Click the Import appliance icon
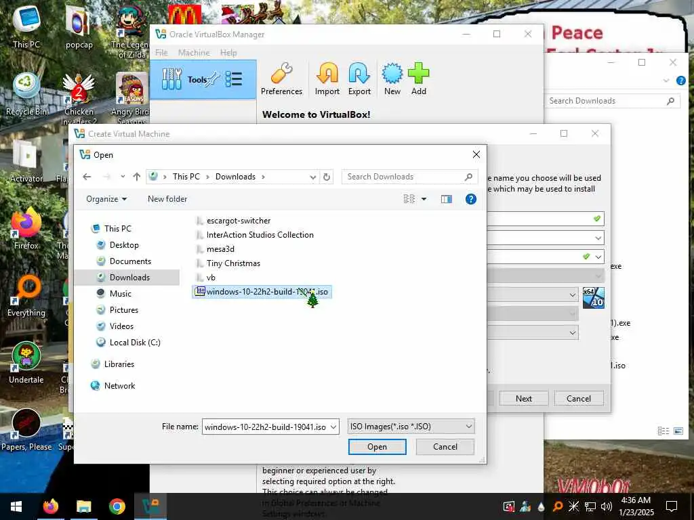The width and height of the screenshot is (694, 520). pos(327,79)
